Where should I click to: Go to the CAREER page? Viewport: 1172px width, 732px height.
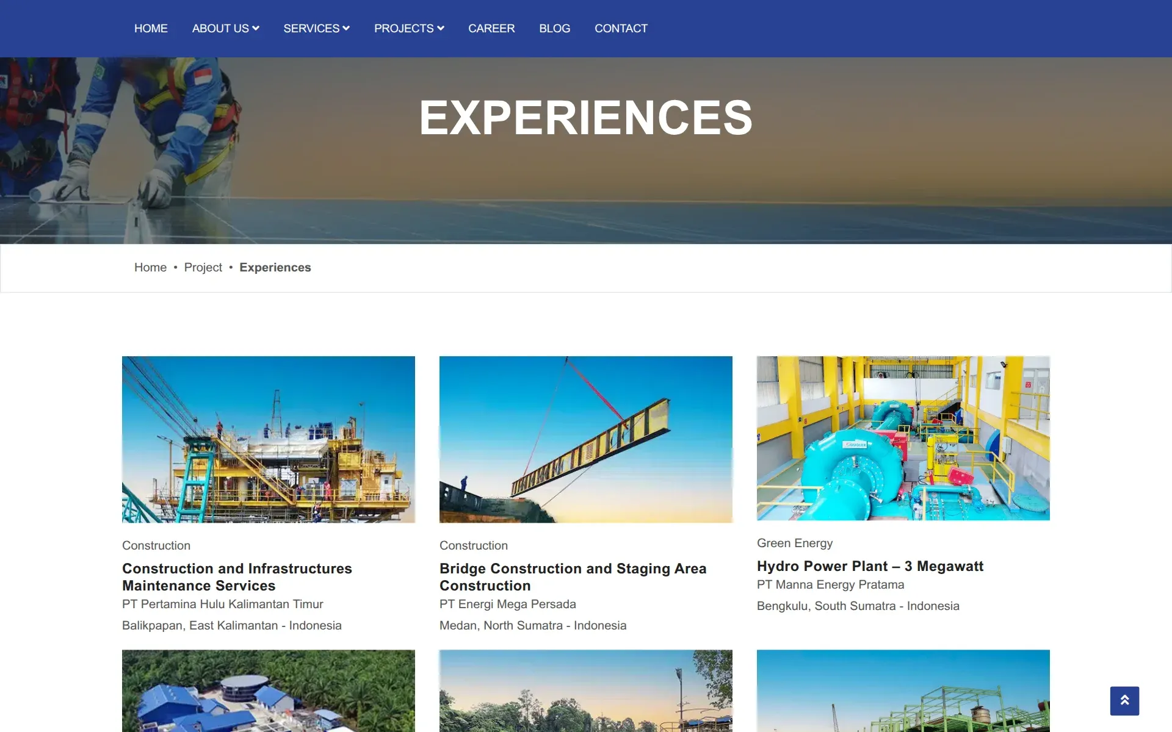pos(491,29)
